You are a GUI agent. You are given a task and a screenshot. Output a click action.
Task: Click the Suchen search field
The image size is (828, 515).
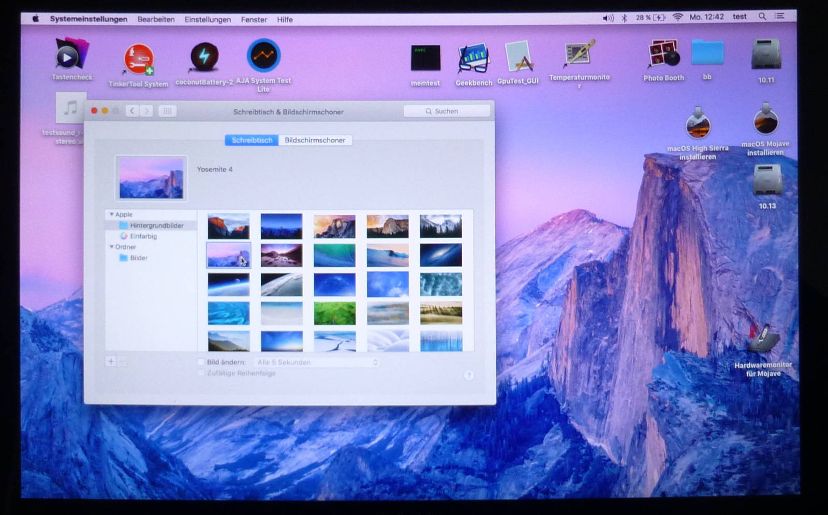click(447, 111)
